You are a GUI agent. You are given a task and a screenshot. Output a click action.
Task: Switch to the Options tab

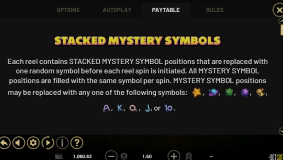click(68, 10)
